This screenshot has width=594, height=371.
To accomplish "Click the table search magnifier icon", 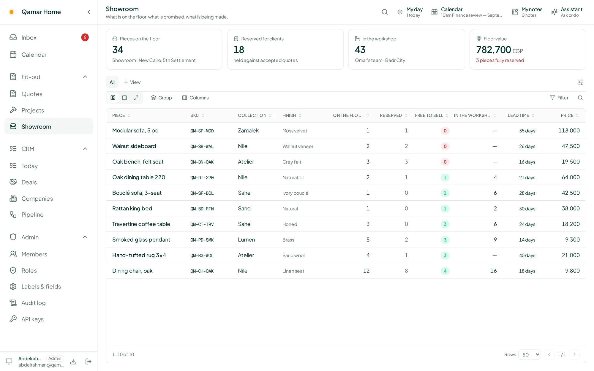I will (580, 98).
